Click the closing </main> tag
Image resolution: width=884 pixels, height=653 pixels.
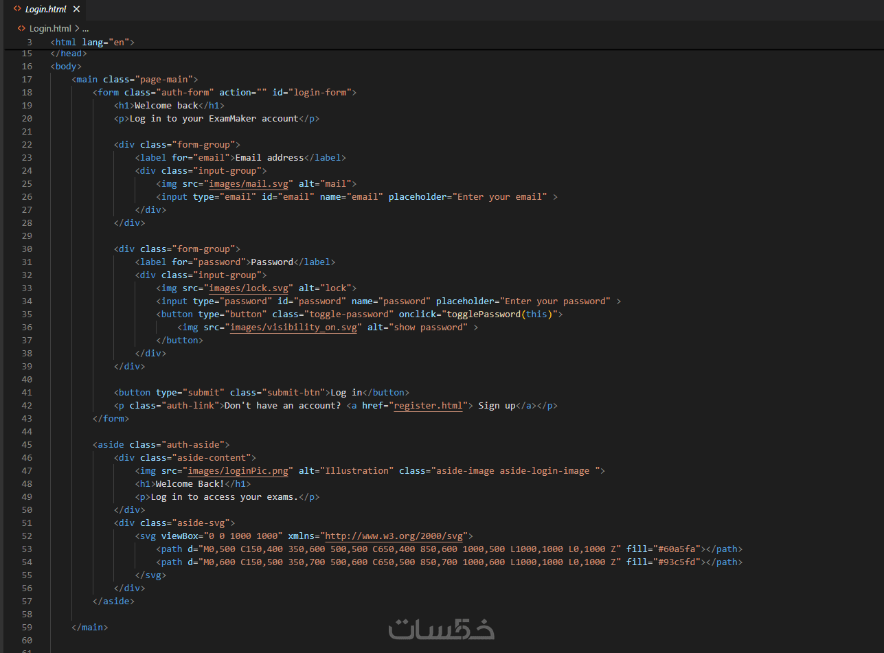(90, 627)
